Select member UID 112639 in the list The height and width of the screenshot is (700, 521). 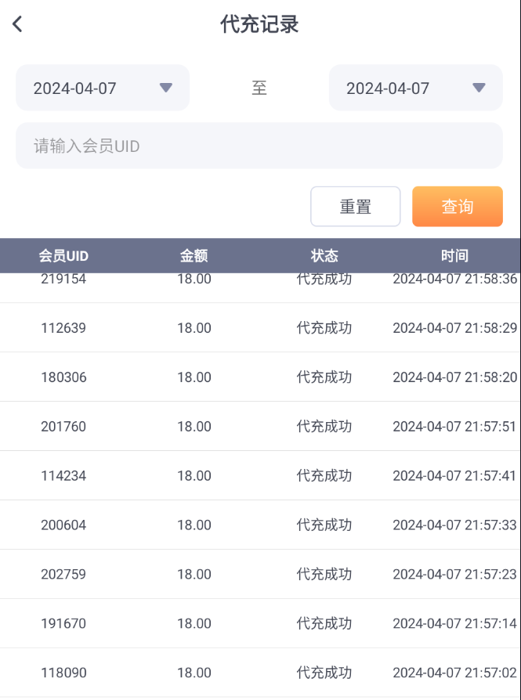coord(63,328)
